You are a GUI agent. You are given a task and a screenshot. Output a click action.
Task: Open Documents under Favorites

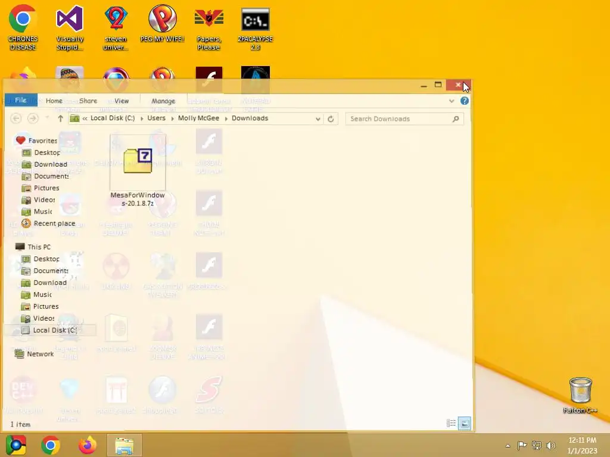(45, 176)
